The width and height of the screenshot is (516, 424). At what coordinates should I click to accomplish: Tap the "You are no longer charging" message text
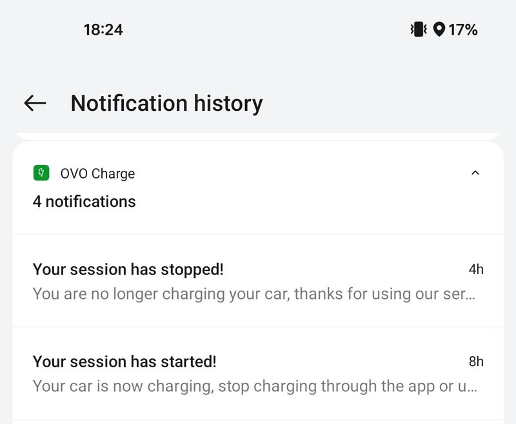coord(254,294)
